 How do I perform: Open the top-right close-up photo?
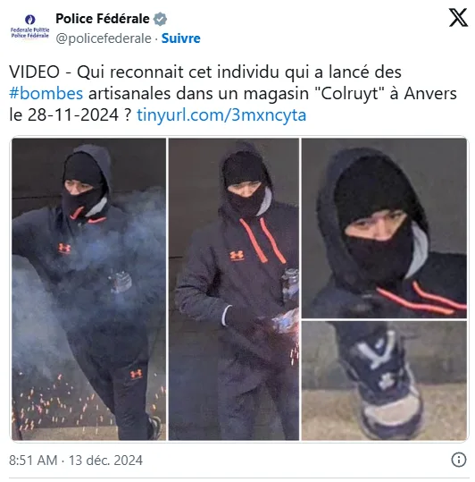[384, 228]
